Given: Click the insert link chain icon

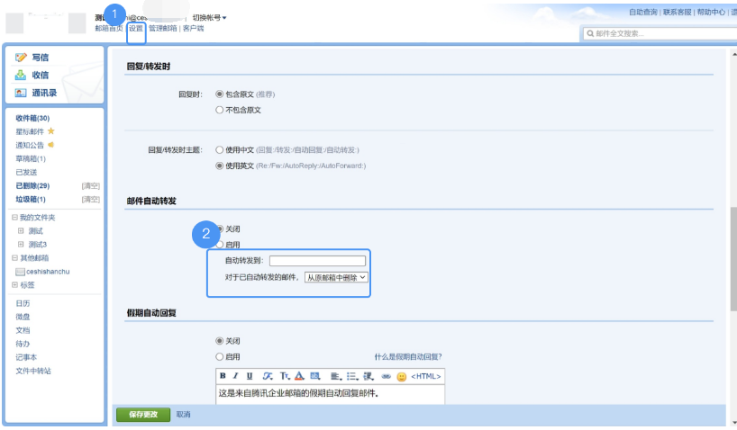Looking at the screenshot, I should click(387, 376).
